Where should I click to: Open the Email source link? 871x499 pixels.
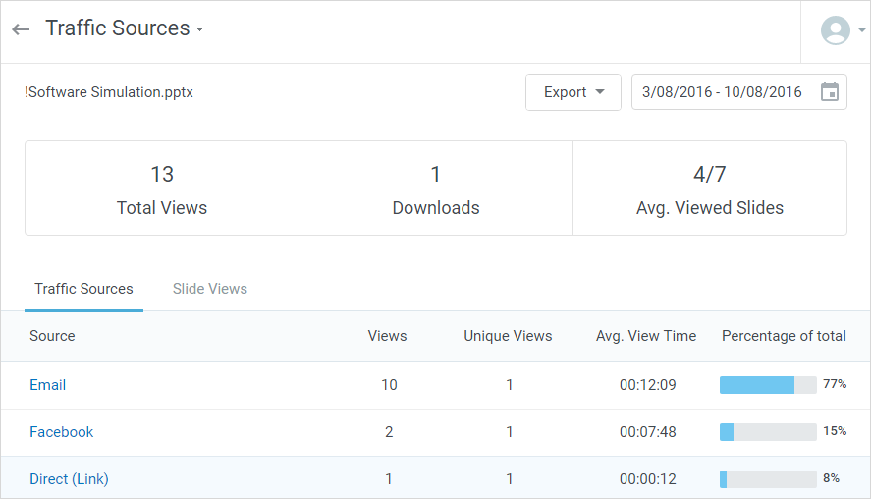pyautogui.click(x=48, y=385)
